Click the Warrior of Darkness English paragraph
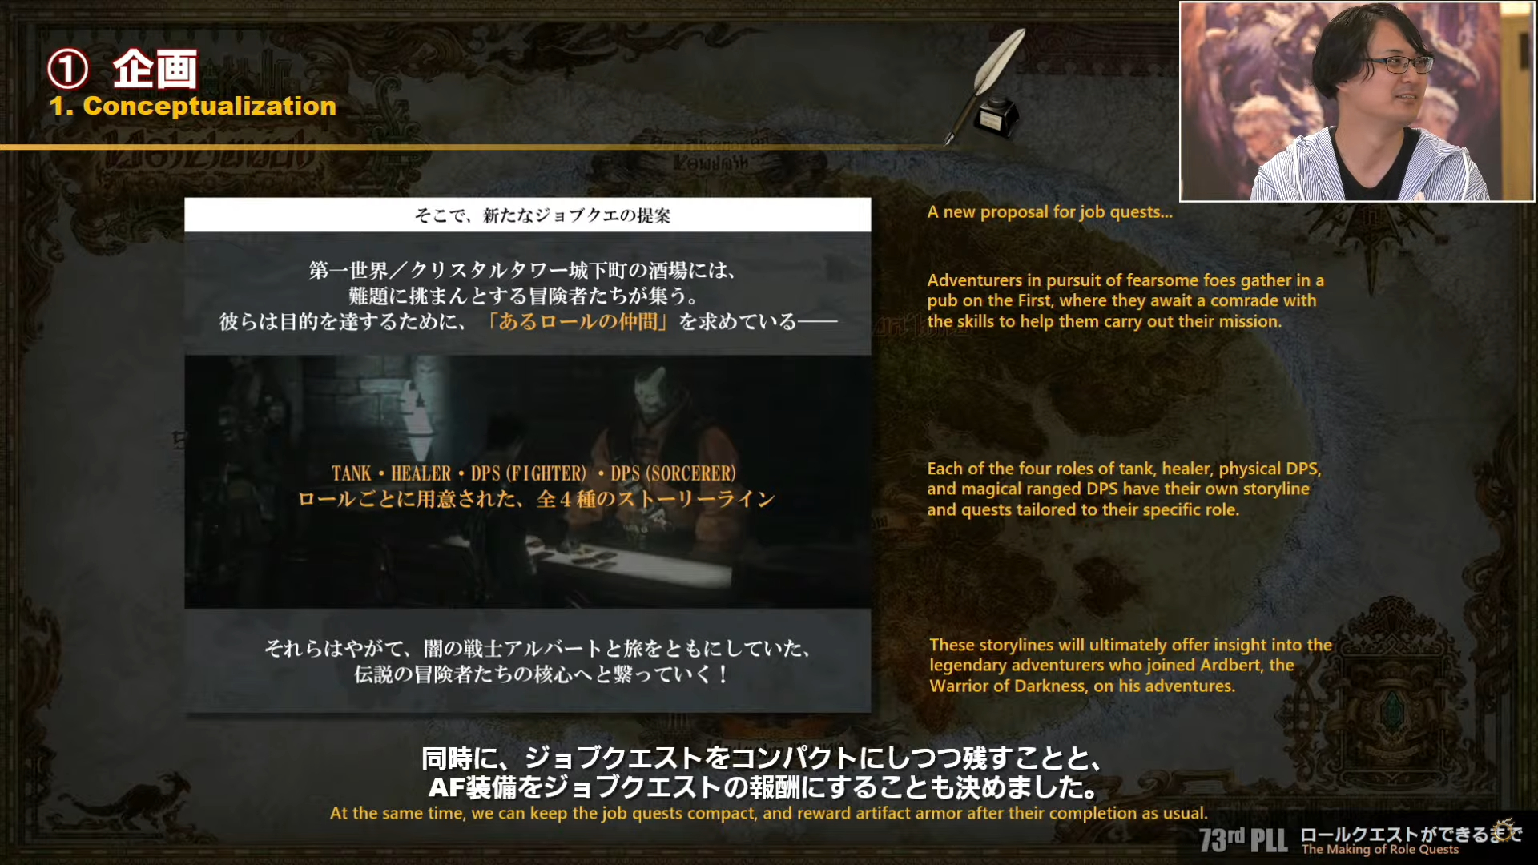1538x865 pixels. (1129, 665)
